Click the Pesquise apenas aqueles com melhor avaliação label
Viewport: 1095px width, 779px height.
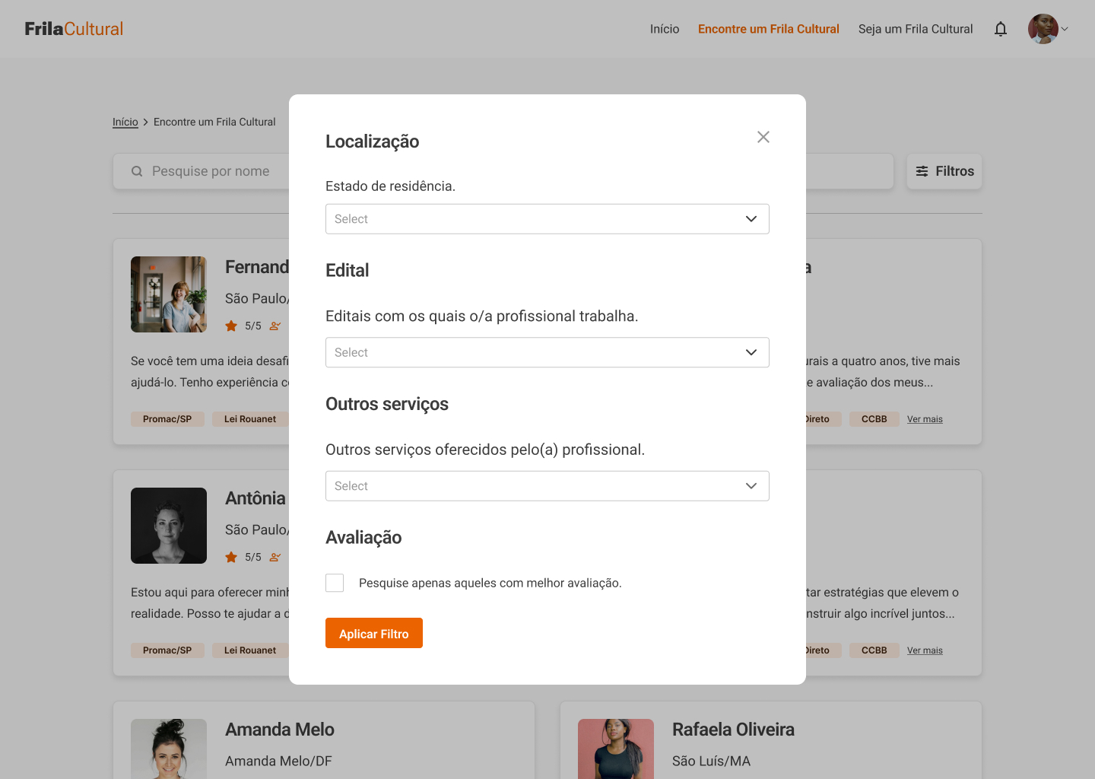(x=490, y=583)
